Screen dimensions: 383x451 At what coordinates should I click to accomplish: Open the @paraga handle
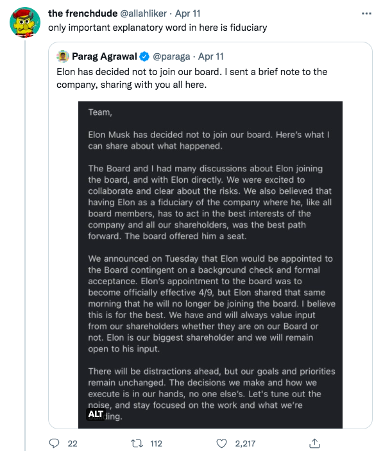[x=171, y=56]
